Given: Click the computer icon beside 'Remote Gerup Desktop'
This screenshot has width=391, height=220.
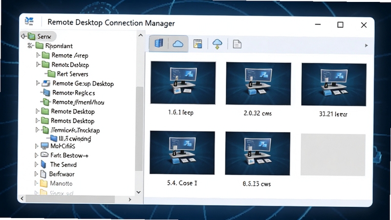Looking at the screenshot, I should [46, 83].
